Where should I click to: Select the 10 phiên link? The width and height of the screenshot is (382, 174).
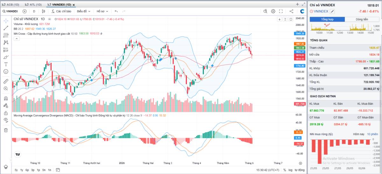click(372, 134)
